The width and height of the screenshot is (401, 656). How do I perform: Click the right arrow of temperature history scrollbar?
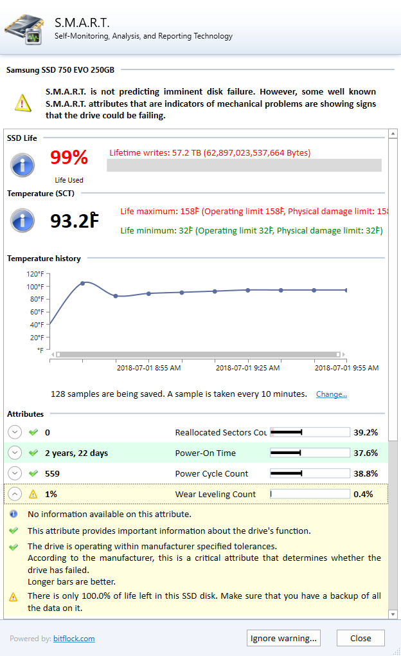344,354
